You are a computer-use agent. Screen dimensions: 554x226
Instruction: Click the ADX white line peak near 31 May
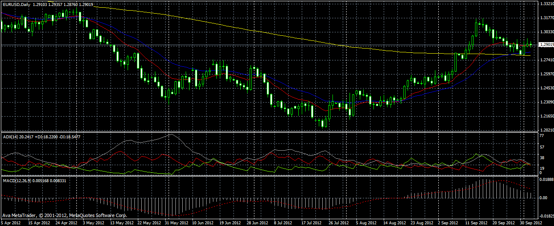coord(171,134)
